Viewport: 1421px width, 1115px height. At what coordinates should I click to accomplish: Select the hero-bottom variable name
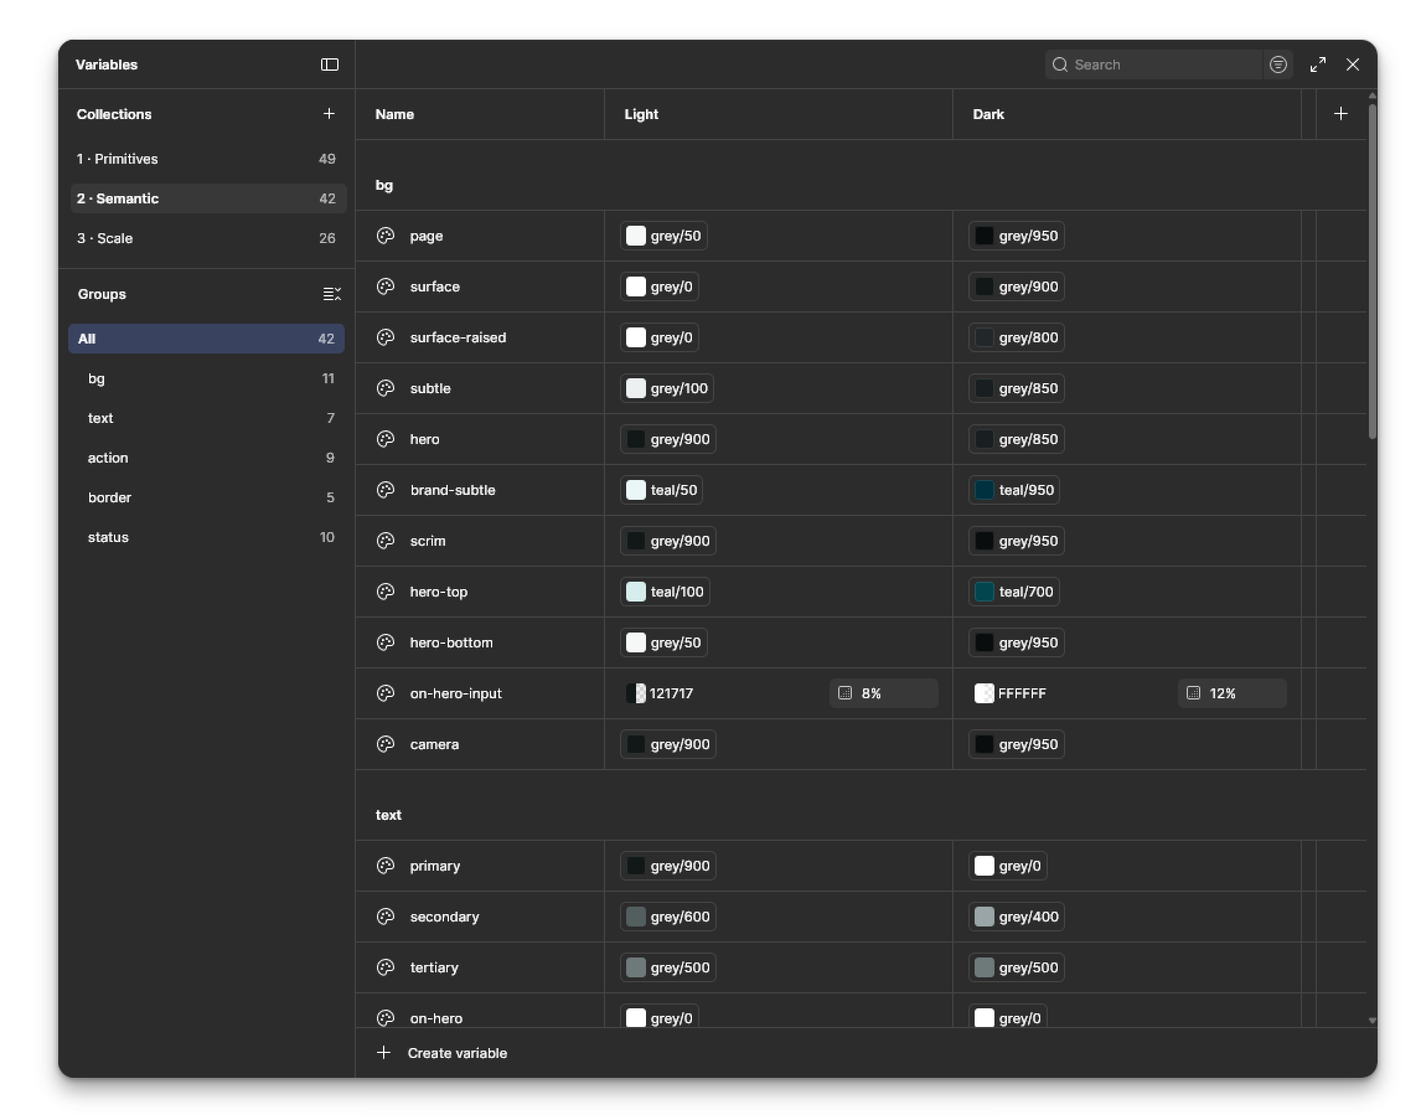(451, 642)
